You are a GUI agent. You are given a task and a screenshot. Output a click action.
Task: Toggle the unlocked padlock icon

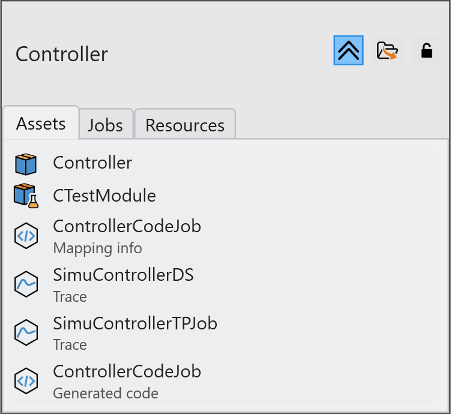(x=426, y=50)
